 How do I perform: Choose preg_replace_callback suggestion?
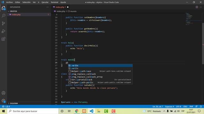(x=100, y=74)
